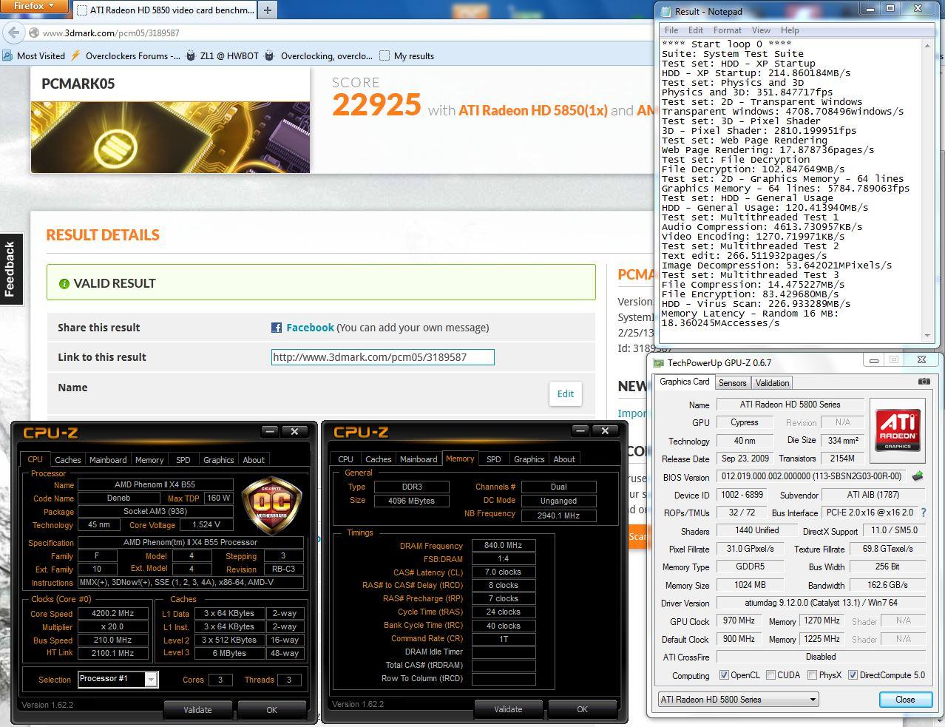Screen dimensions: 945x727
Task: Click the Gigabyte OC motherboard badge in CPU-Z
Action: click(271, 505)
